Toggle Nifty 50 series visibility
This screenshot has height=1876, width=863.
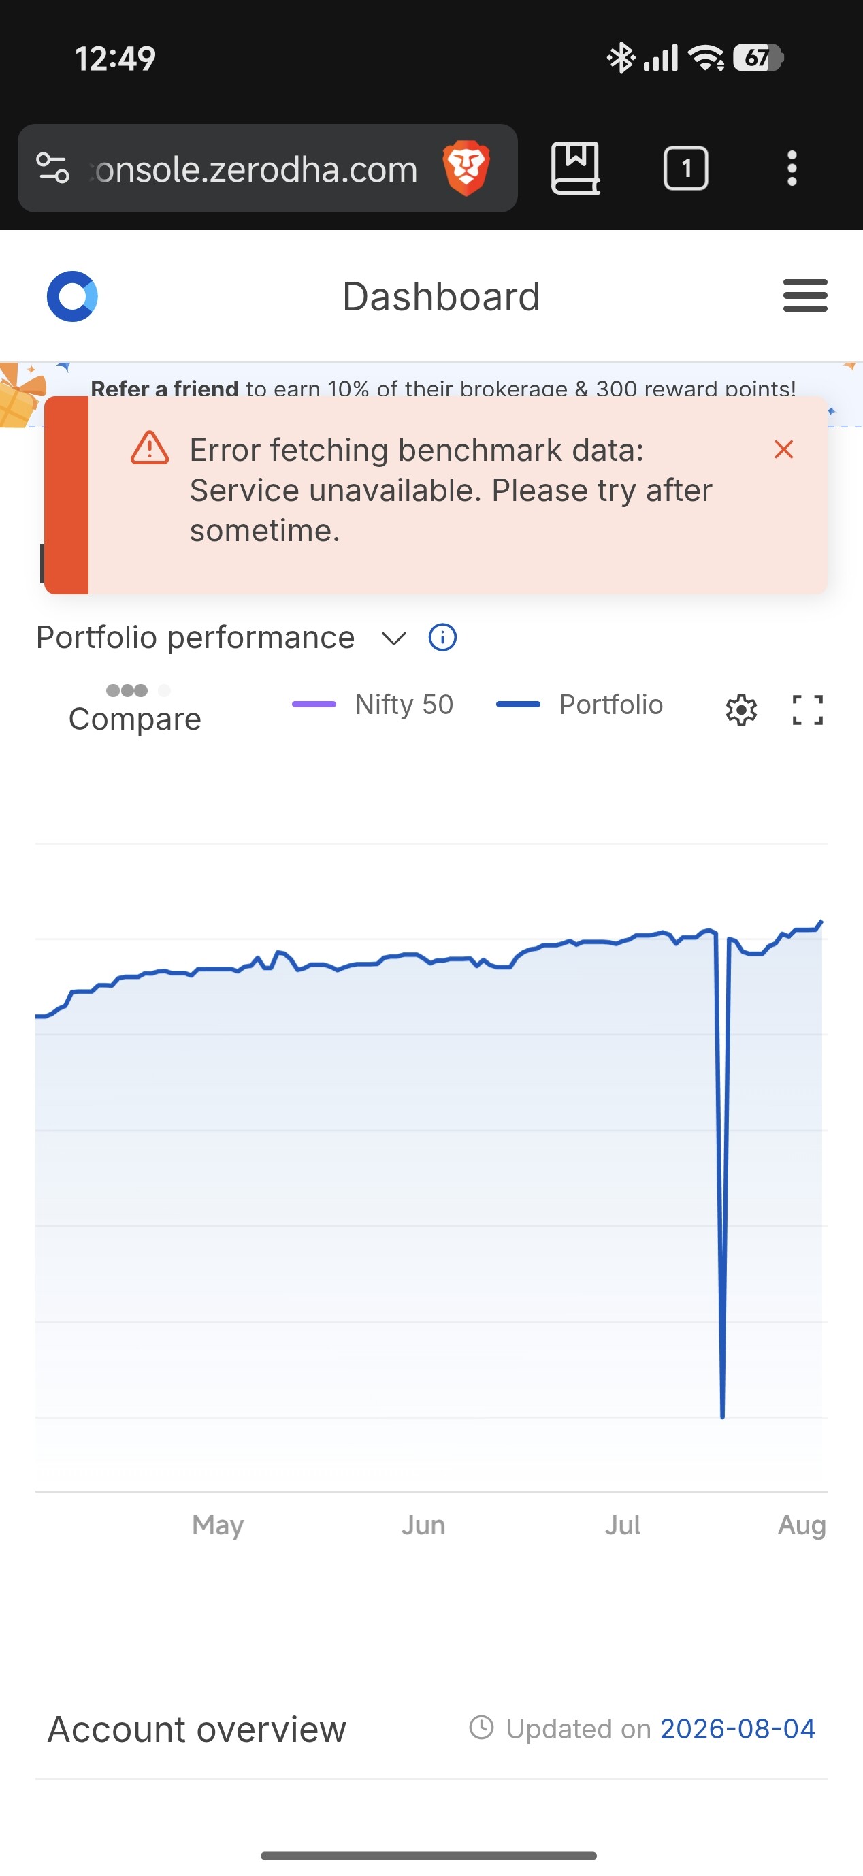point(372,705)
